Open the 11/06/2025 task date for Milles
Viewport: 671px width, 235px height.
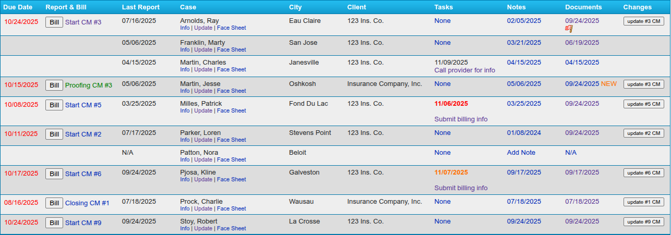pyautogui.click(x=451, y=104)
